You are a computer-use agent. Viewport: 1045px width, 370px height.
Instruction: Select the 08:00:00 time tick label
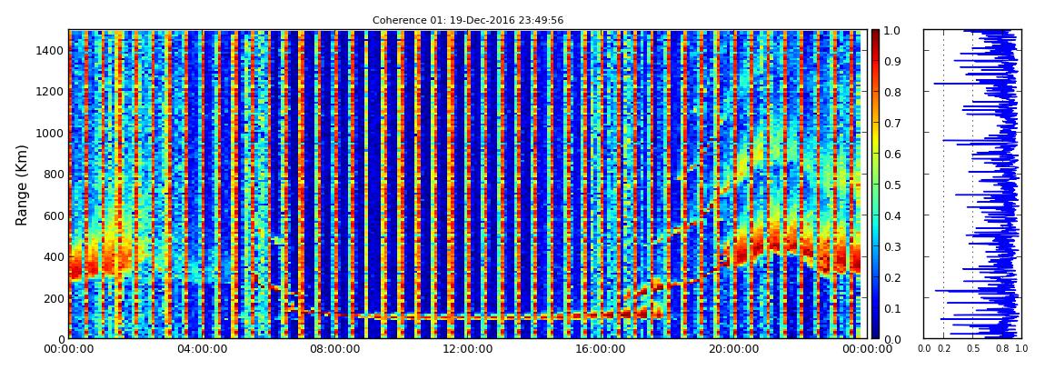click(333, 349)
